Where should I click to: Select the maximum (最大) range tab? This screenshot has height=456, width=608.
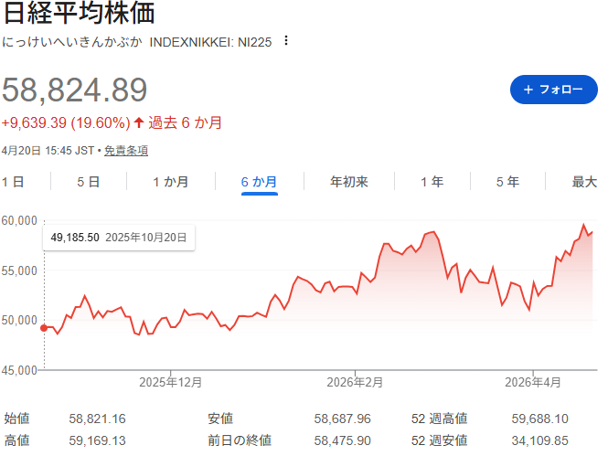[x=584, y=182]
